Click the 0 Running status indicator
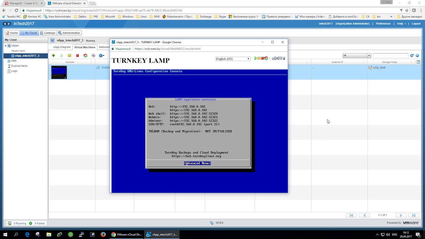 click(x=17, y=223)
